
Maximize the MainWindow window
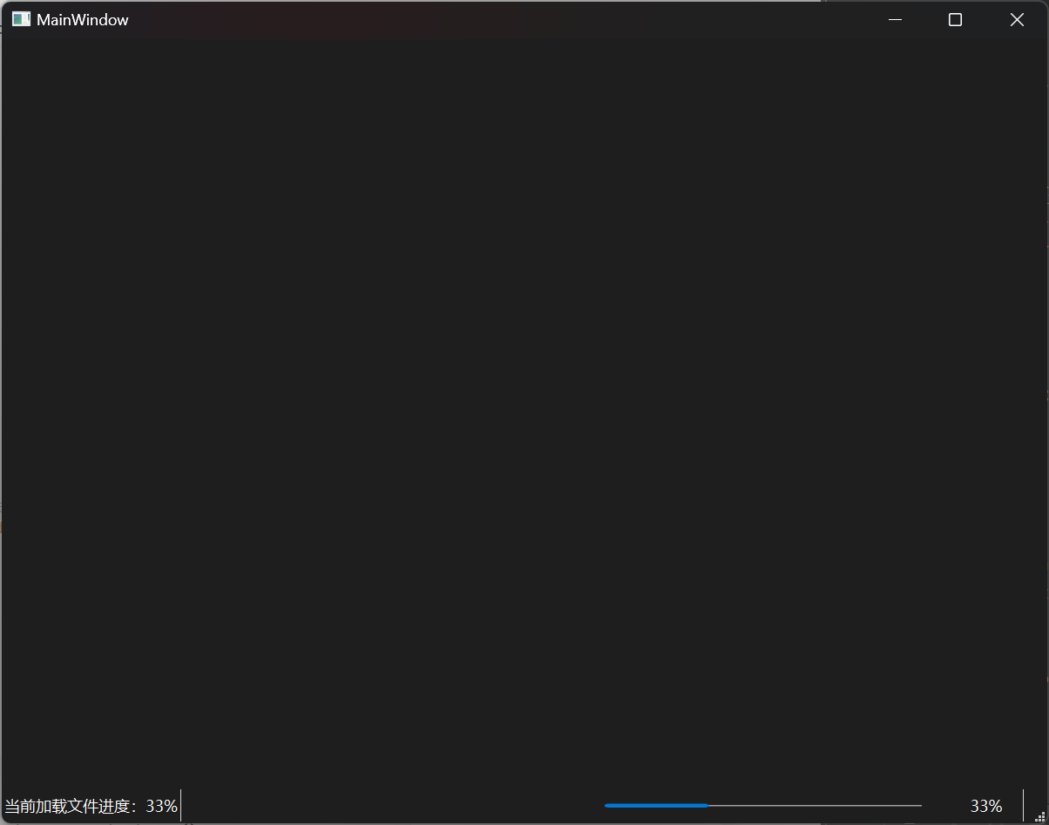(955, 19)
